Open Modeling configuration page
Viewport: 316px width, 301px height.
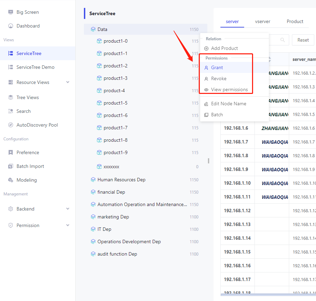click(38, 180)
